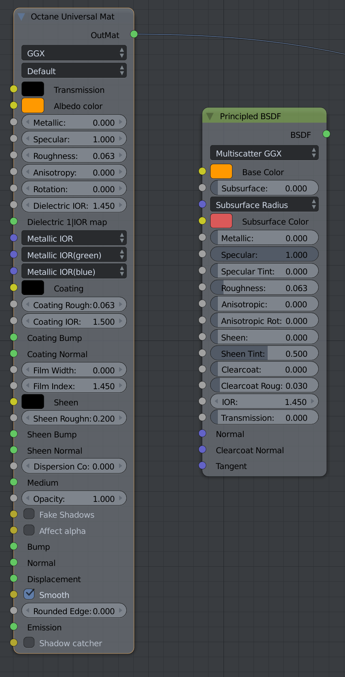This screenshot has height=677, width=345.
Task: Click the Medium input socket
Action: point(14,482)
